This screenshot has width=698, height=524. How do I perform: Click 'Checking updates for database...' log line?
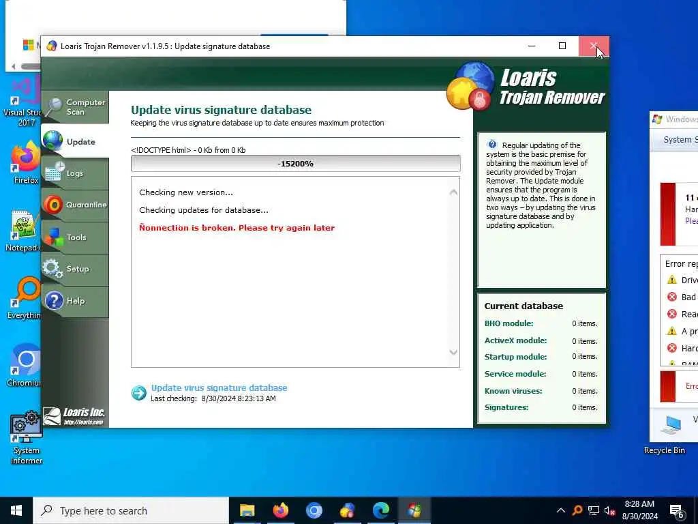203,210
